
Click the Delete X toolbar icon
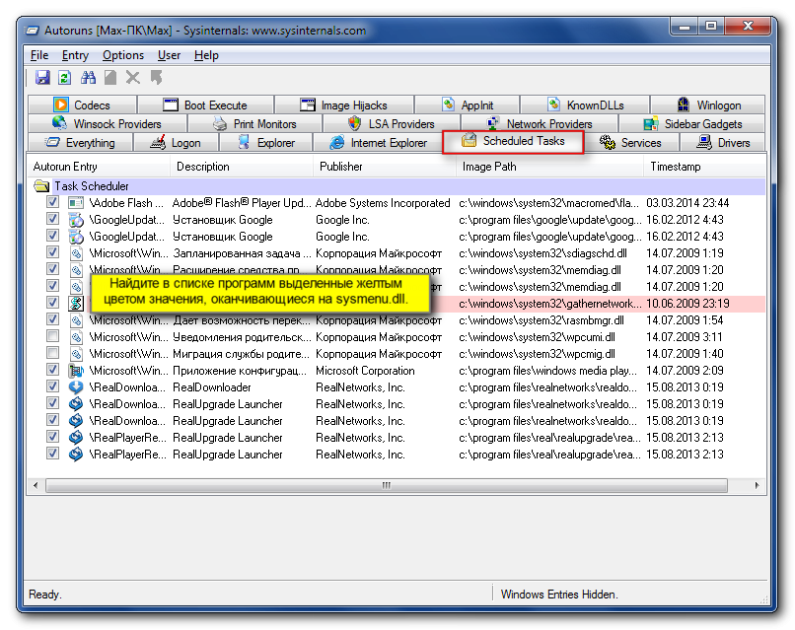click(133, 78)
